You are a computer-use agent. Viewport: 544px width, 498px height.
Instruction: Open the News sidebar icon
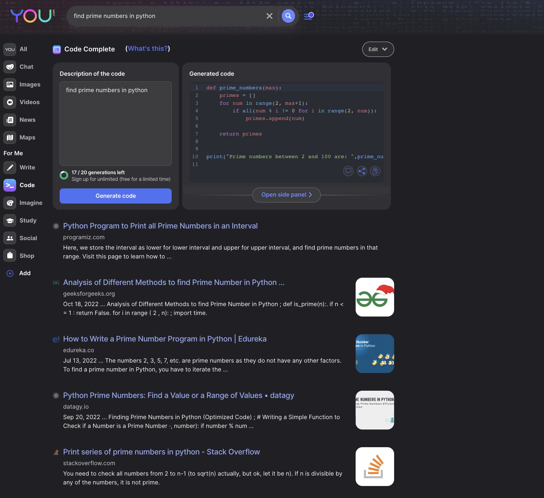10,120
